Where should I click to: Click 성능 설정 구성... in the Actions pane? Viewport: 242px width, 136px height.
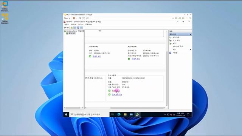[178, 46]
